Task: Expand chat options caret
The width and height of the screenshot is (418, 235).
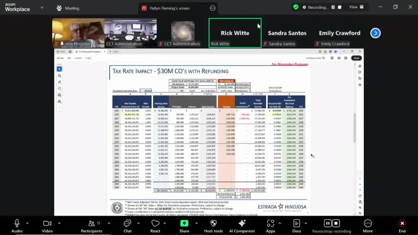Action: coord(138,223)
